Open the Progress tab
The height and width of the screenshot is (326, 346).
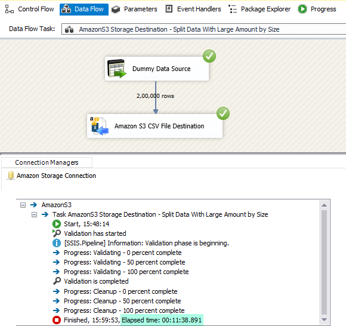click(x=317, y=10)
